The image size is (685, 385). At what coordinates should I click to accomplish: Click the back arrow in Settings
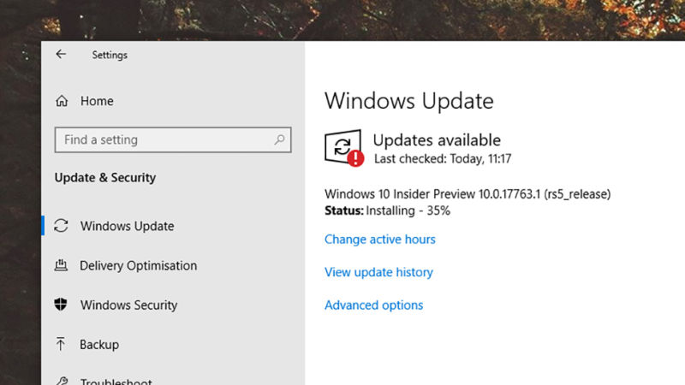(61, 54)
